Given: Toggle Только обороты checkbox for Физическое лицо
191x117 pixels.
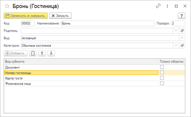Looking at the screenshot, I should (162, 83).
